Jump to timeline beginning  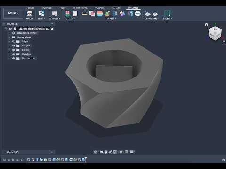pyautogui.click(x=5, y=160)
